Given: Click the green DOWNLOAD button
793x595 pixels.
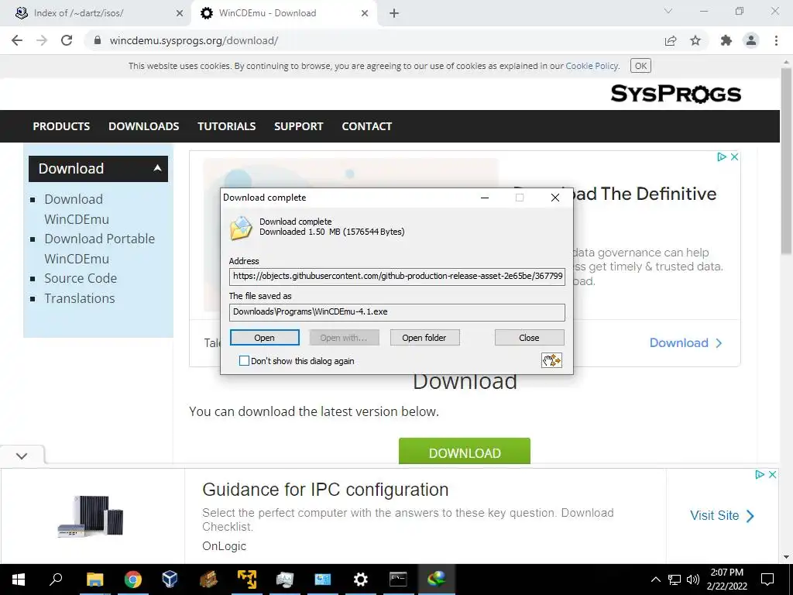Looking at the screenshot, I should [465, 452].
